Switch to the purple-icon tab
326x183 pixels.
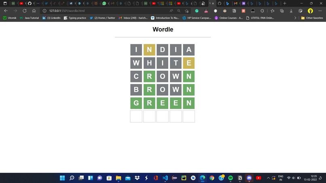point(243,3)
